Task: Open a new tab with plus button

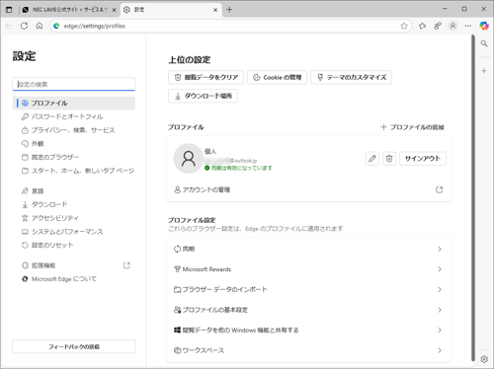Action: click(x=229, y=10)
